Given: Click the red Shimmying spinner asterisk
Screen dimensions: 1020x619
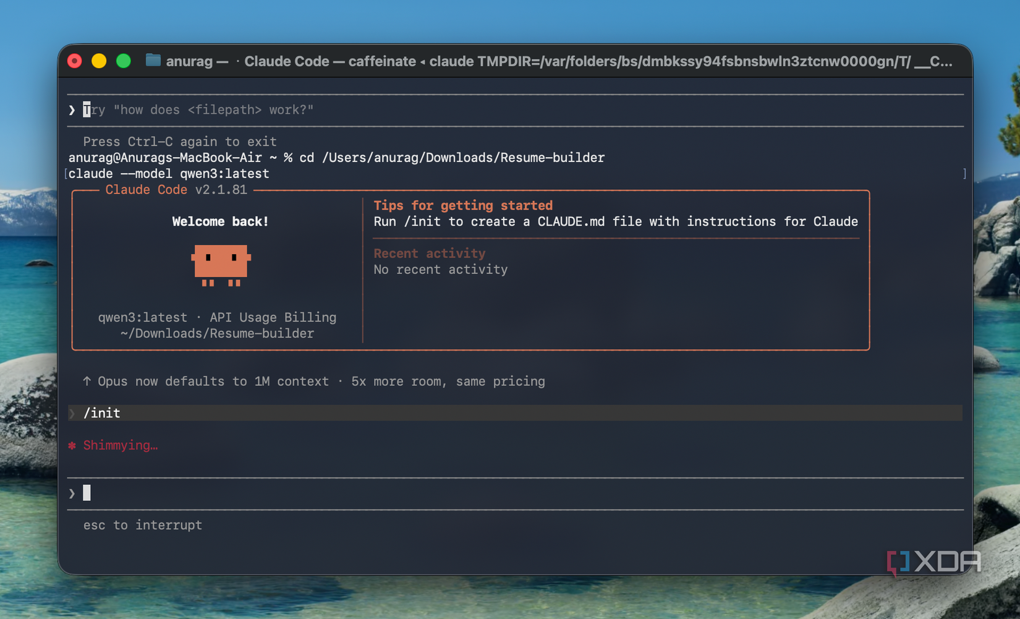Looking at the screenshot, I should [72, 445].
